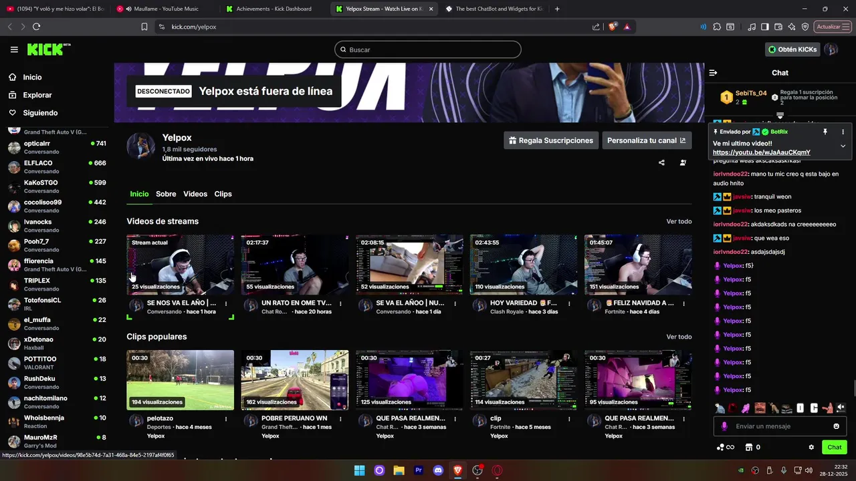Click Ver todo for Clips populares

pos(679,337)
